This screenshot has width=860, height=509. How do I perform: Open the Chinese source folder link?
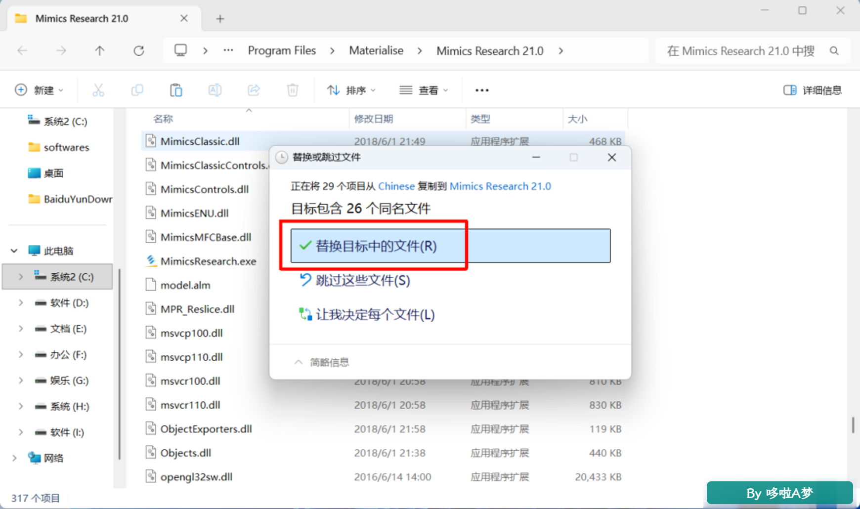click(x=396, y=186)
